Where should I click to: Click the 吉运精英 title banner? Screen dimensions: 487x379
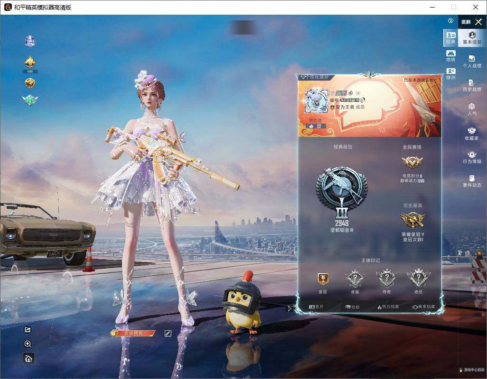tap(133, 333)
